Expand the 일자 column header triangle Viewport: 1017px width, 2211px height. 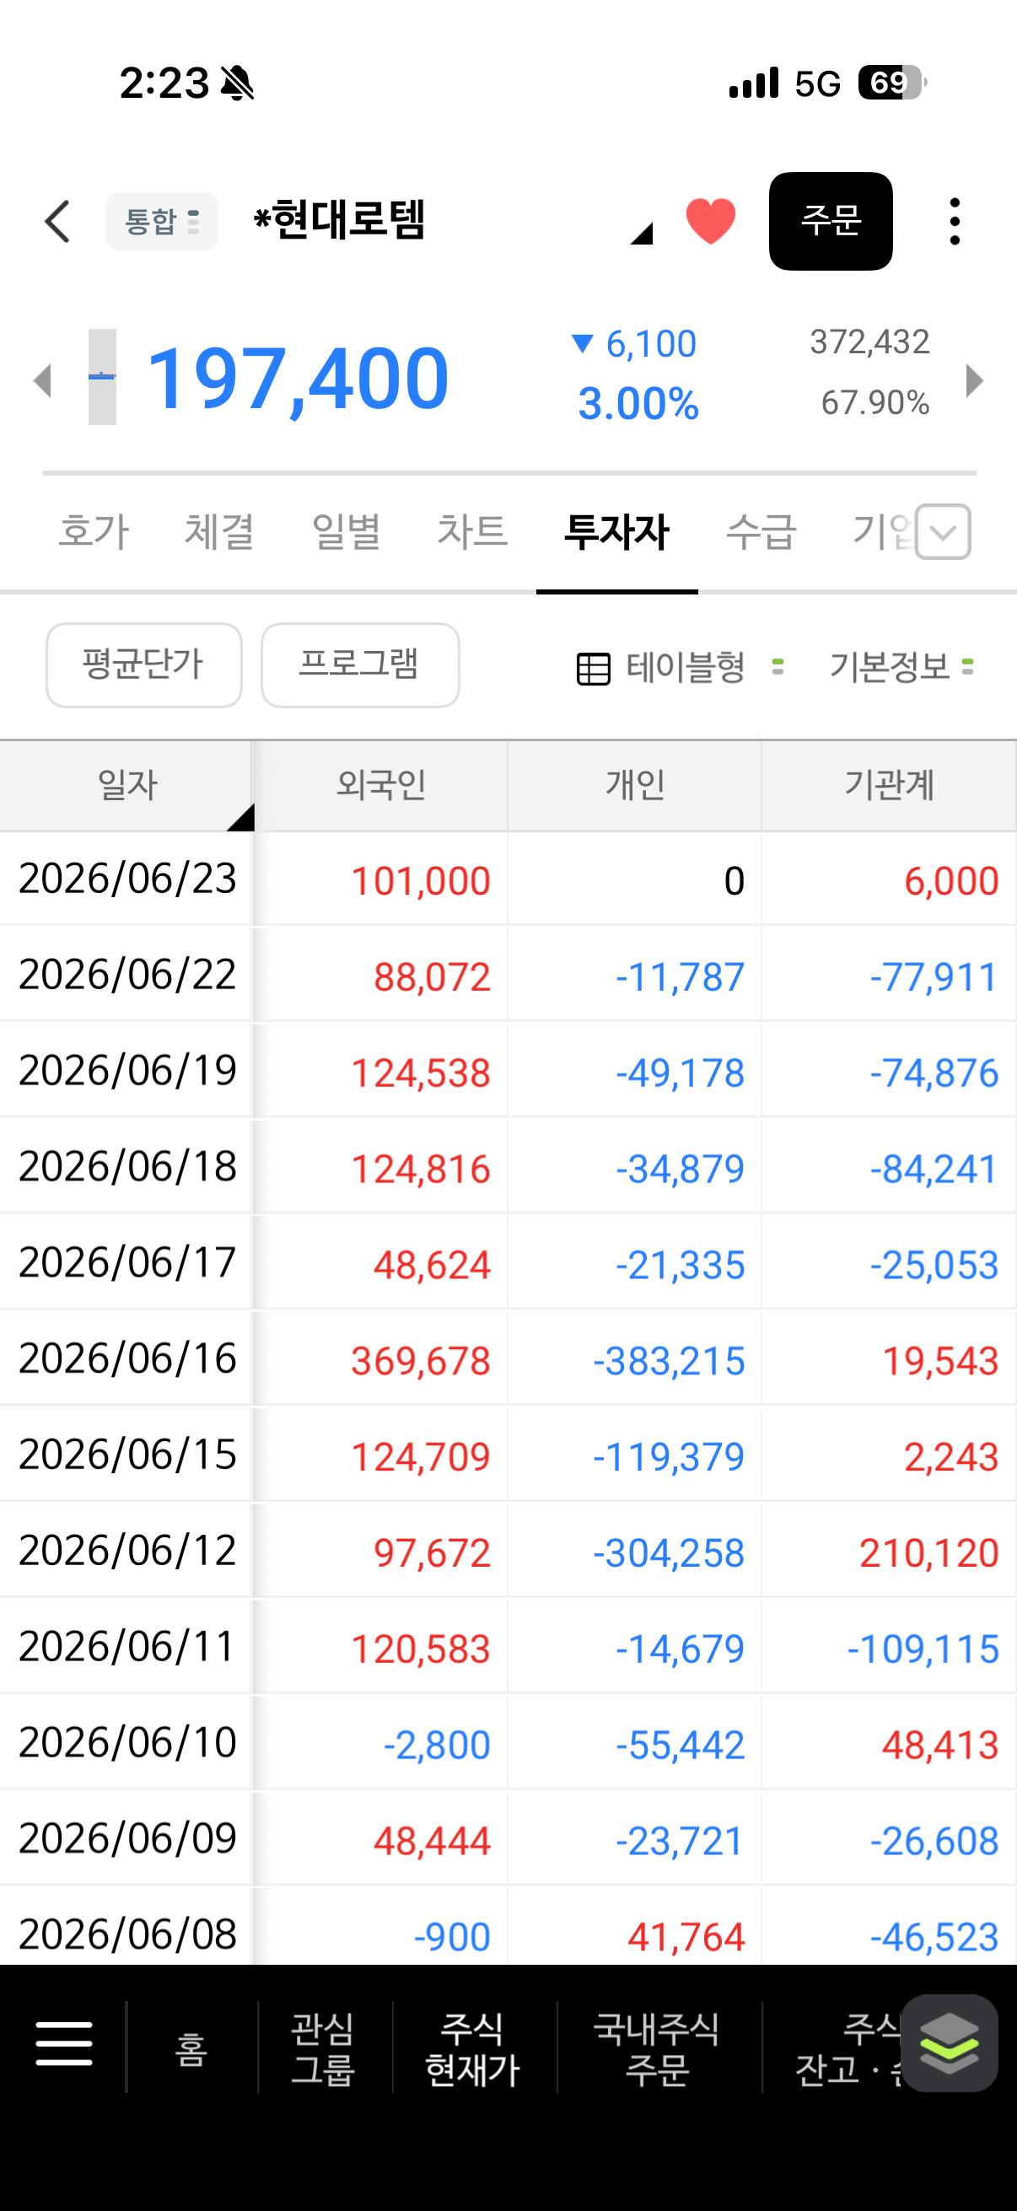[240, 817]
